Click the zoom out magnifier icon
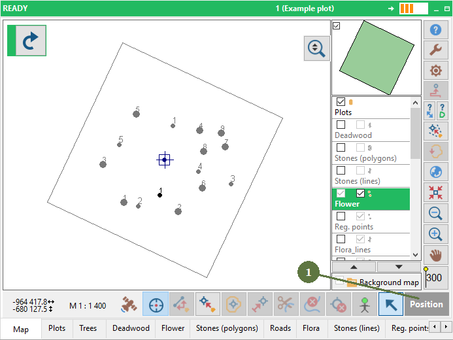The width and height of the screenshot is (453, 340). (435, 213)
